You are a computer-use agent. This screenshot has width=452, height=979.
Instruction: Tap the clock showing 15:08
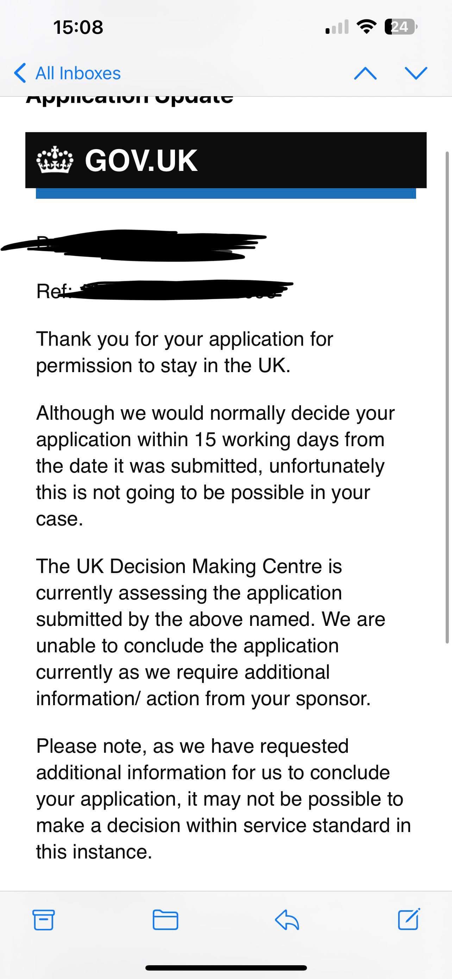(78, 27)
